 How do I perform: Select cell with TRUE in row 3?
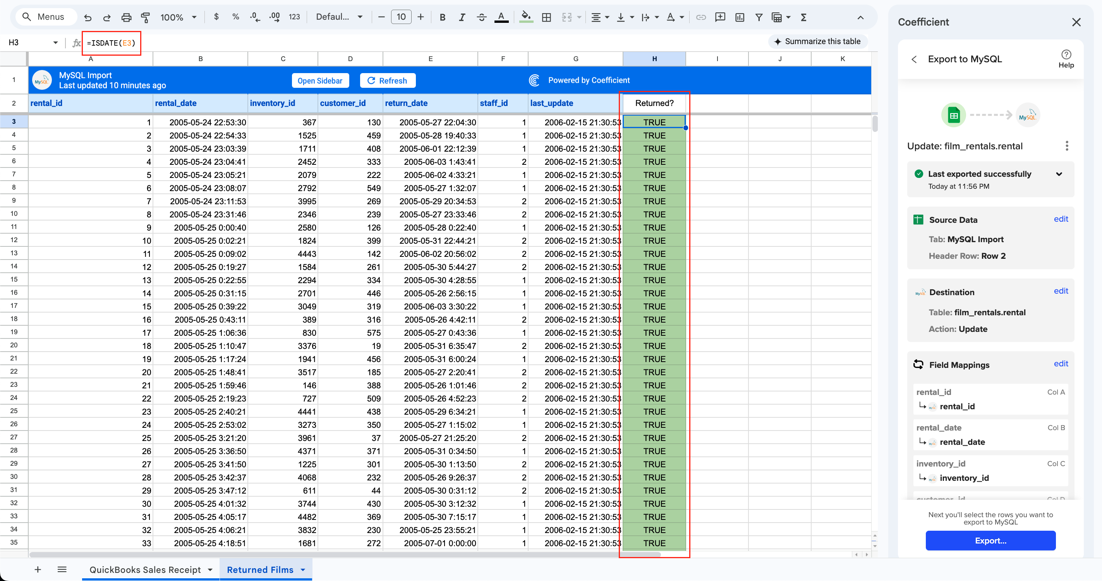pos(654,122)
